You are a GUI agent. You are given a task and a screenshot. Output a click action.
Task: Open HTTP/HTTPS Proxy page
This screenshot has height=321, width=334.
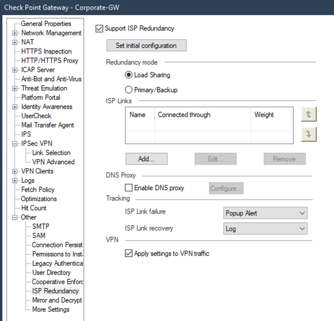(x=50, y=61)
